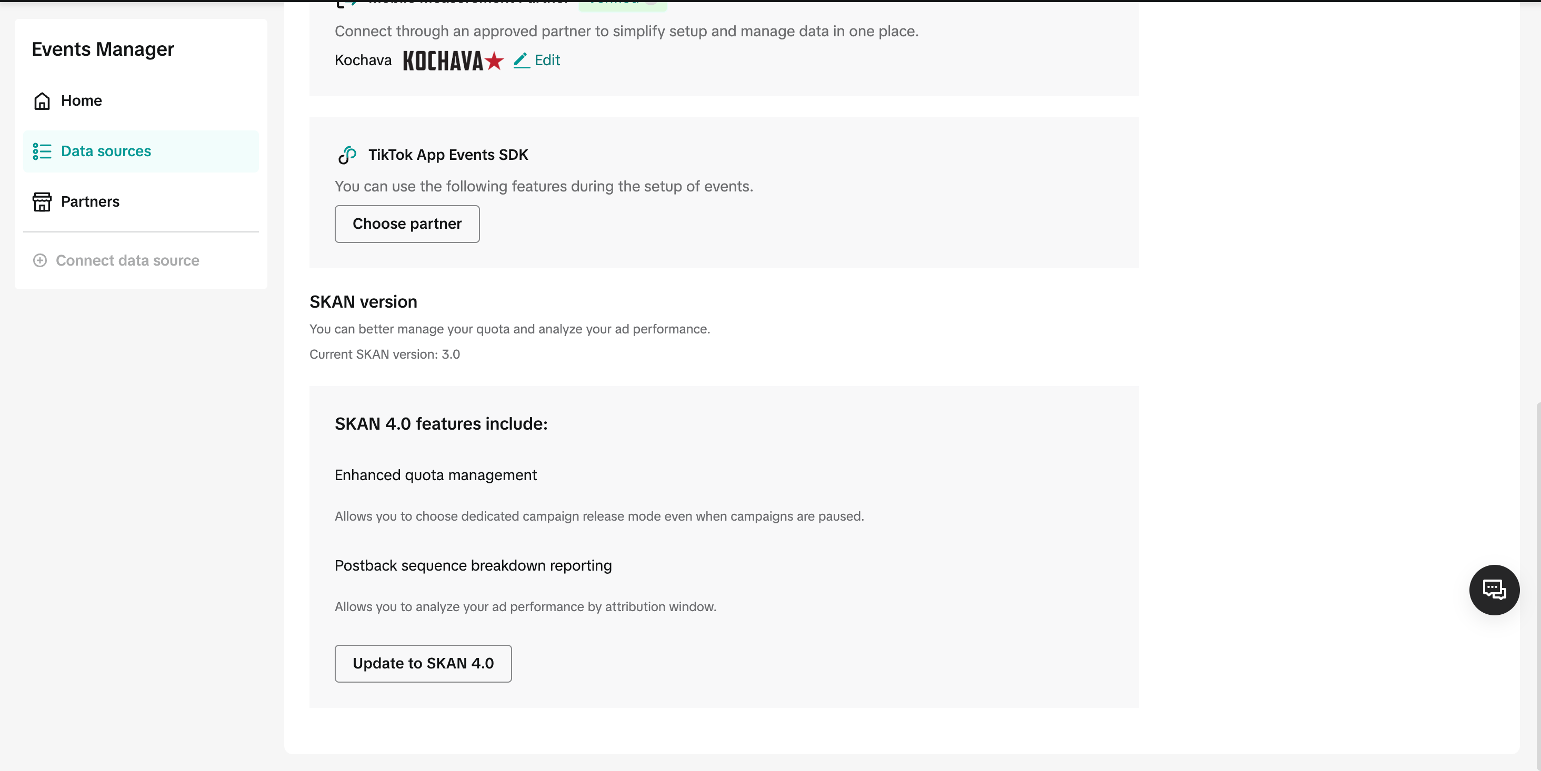Select Data sources menu item

tap(141, 151)
